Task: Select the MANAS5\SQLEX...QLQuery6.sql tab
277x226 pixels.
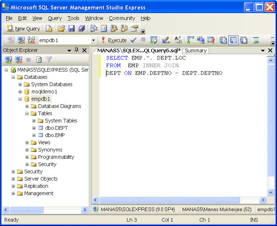Action: tap(139, 51)
